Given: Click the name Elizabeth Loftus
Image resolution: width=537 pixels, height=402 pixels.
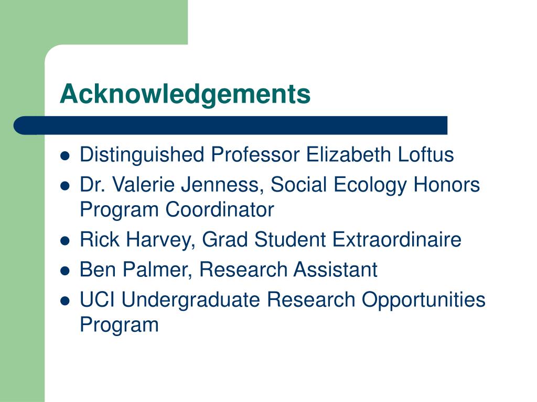Looking at the screenshot, I should click(380, 154).
